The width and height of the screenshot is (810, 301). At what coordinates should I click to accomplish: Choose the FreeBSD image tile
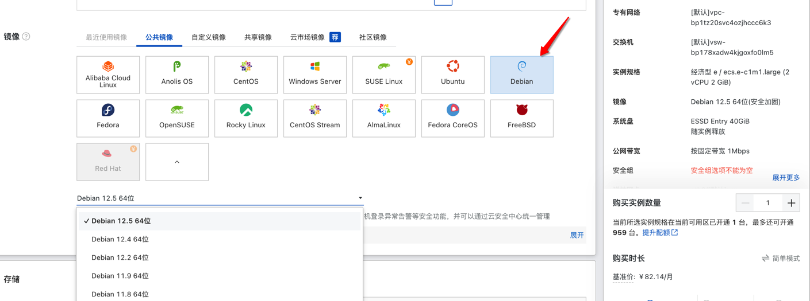click(x=522, y=118)
